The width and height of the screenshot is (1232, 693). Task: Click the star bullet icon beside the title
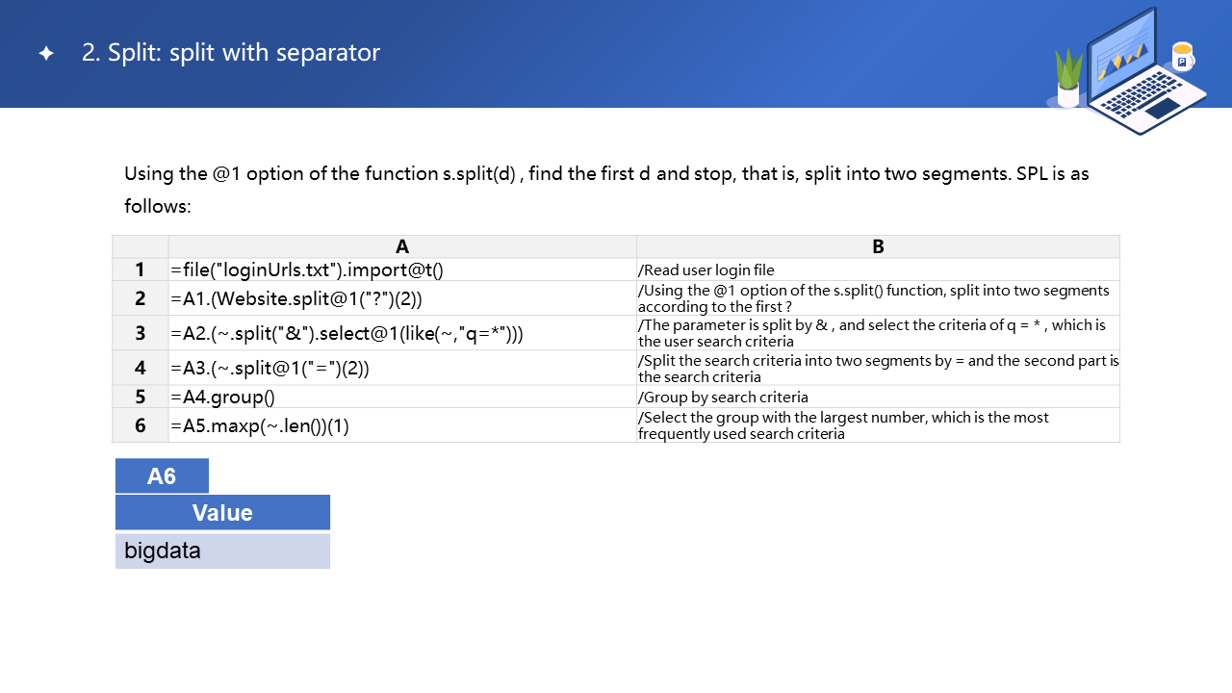pos(46,54)
